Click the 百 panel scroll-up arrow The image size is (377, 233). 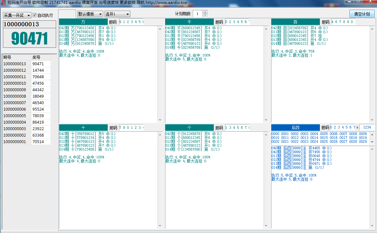(372, 29)
